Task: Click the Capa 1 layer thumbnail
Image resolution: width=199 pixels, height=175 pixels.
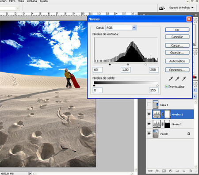Action: [x=156, y=105]
